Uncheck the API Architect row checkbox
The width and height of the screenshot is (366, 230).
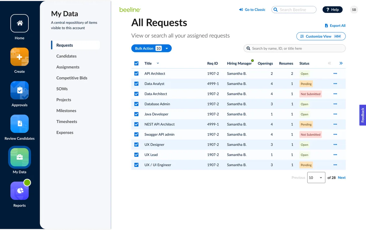point(136,73)
